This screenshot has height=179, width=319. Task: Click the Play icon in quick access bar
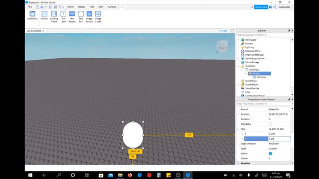click(51, 7)
